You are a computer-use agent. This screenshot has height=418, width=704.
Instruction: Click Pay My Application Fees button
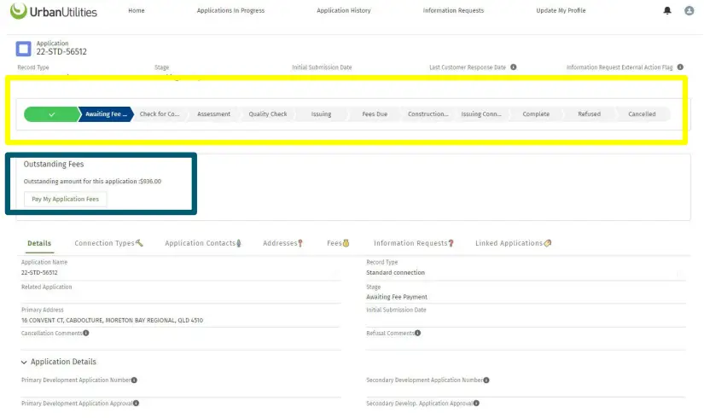(65, 199)
